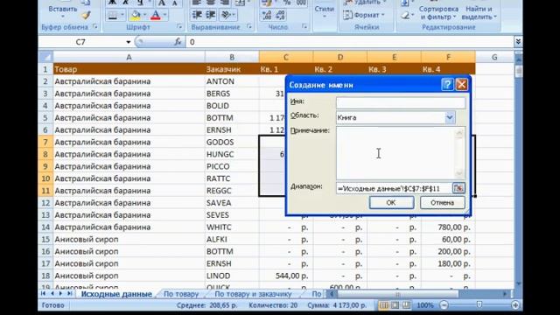Switch to Page Break Preview in status bar
Screen dimensions: 560x315
point(406,305)
